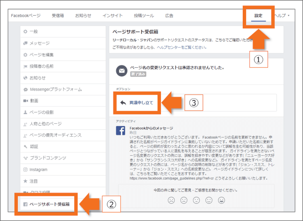The width and height of the screenshot is (303, 221).
Task: Click the Instagram camera icon
Action: click(x=25, y=169)
